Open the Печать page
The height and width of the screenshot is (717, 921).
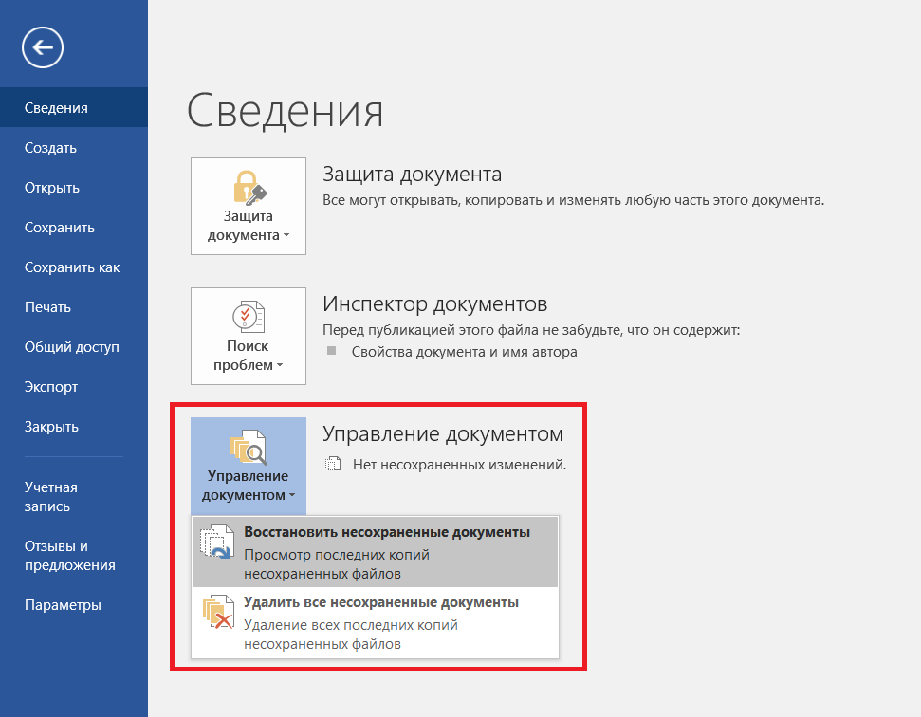tap(74, 307)
